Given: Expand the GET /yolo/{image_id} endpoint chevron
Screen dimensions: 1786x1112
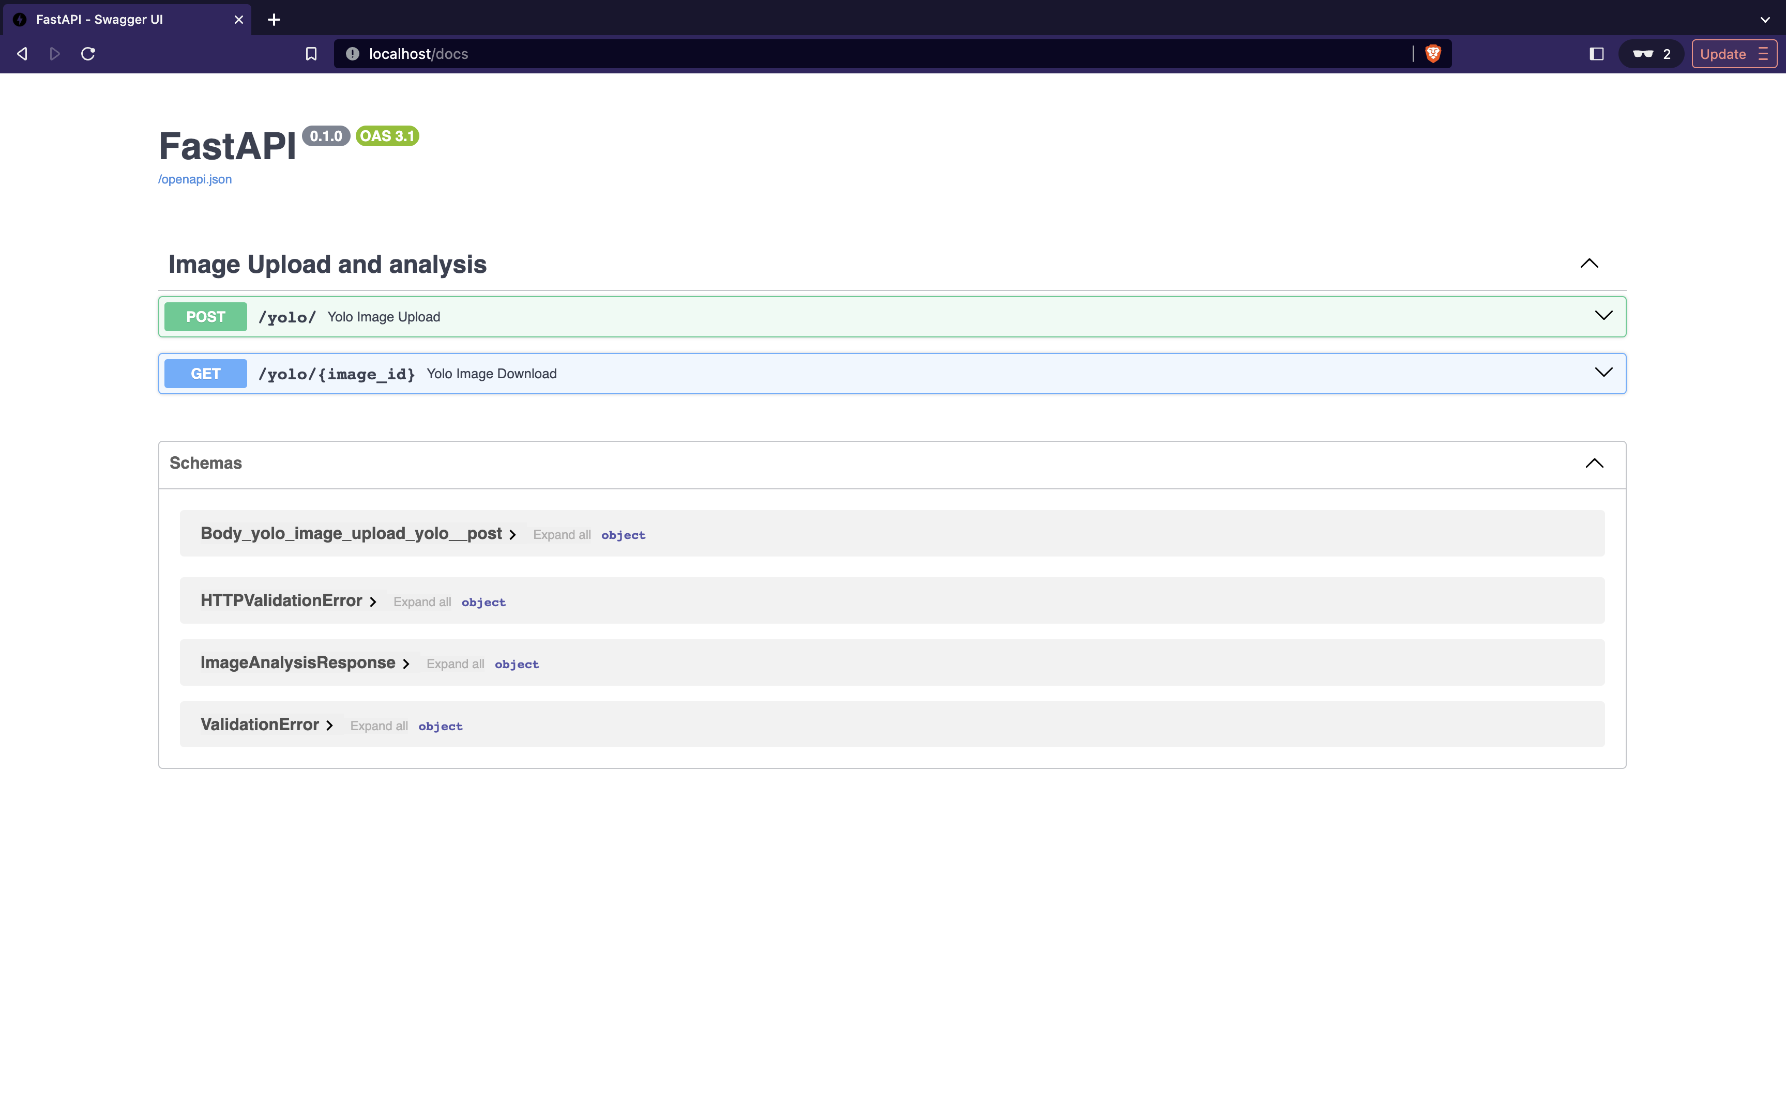Looking at the screenshot, I should [x=1603, y=372].
